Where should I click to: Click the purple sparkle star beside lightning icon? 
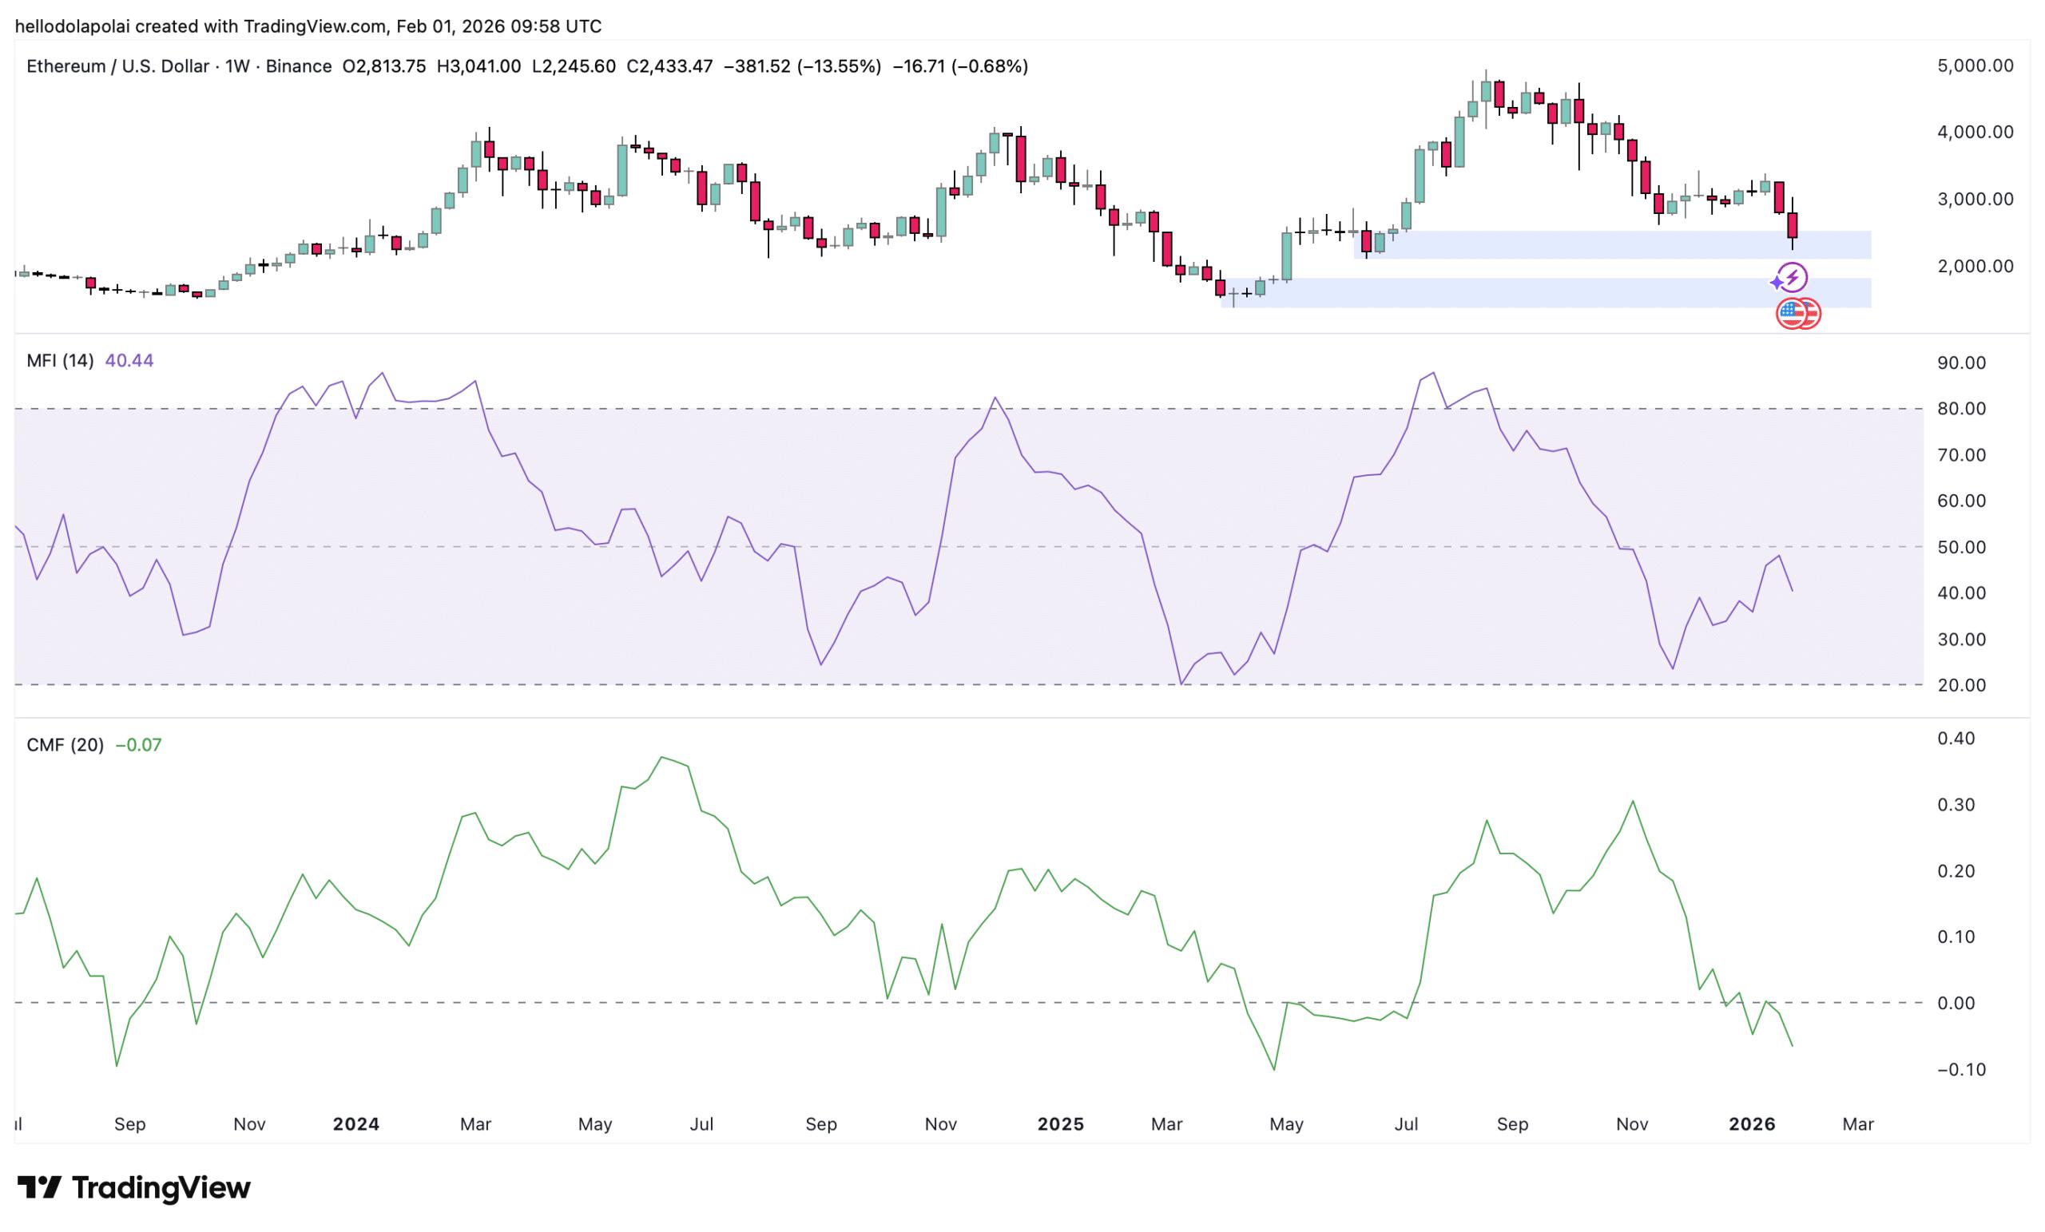point(1776,283)
